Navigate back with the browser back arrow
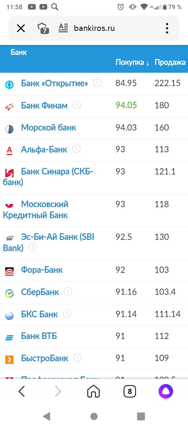Screen dimensions: 188x429 pos(22,391)
